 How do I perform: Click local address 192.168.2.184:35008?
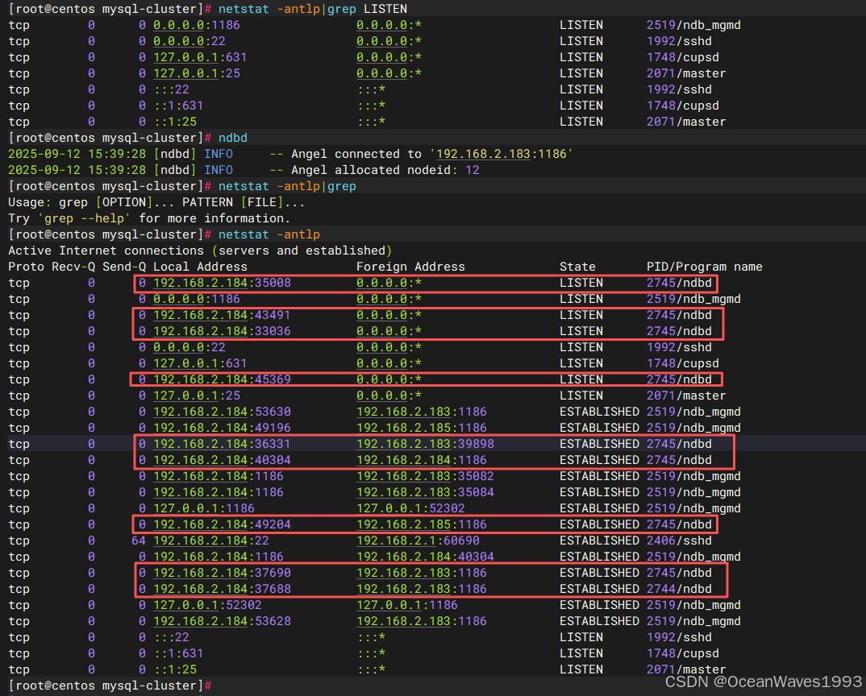click(x=222, y=283)
